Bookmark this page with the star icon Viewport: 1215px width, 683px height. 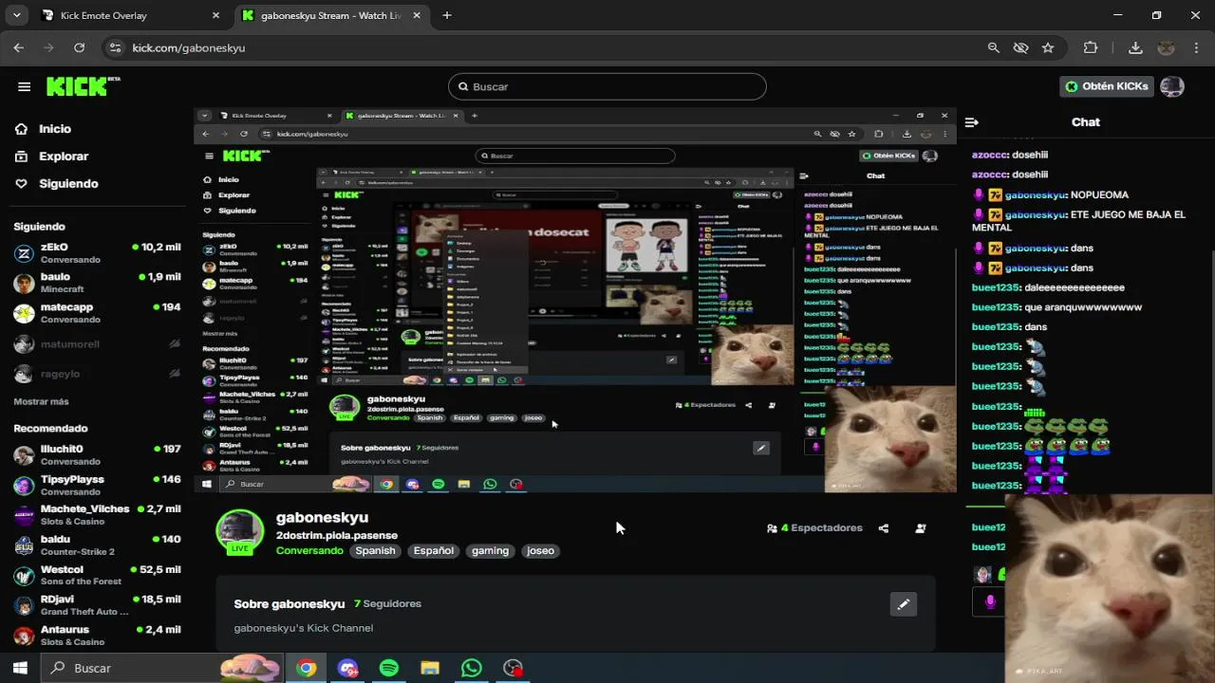(x=1048, y=47)
